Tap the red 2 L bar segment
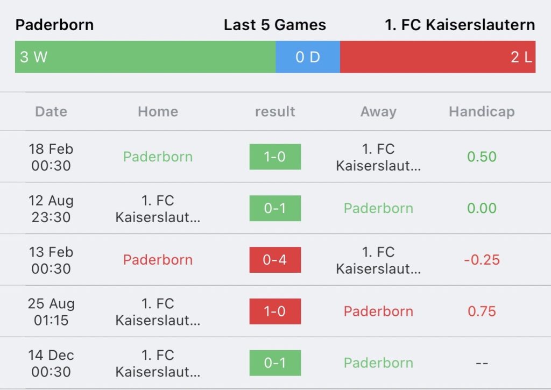This screenshot has height=390, width=551. point(438,57)
